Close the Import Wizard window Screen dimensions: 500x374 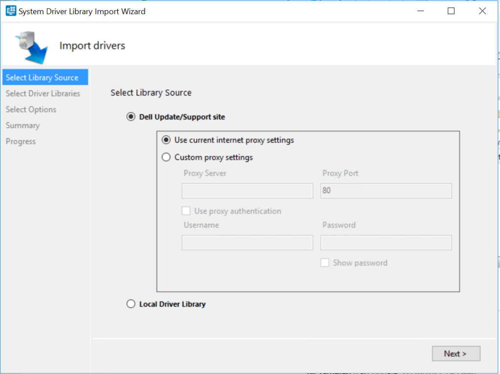click(482, 11)
